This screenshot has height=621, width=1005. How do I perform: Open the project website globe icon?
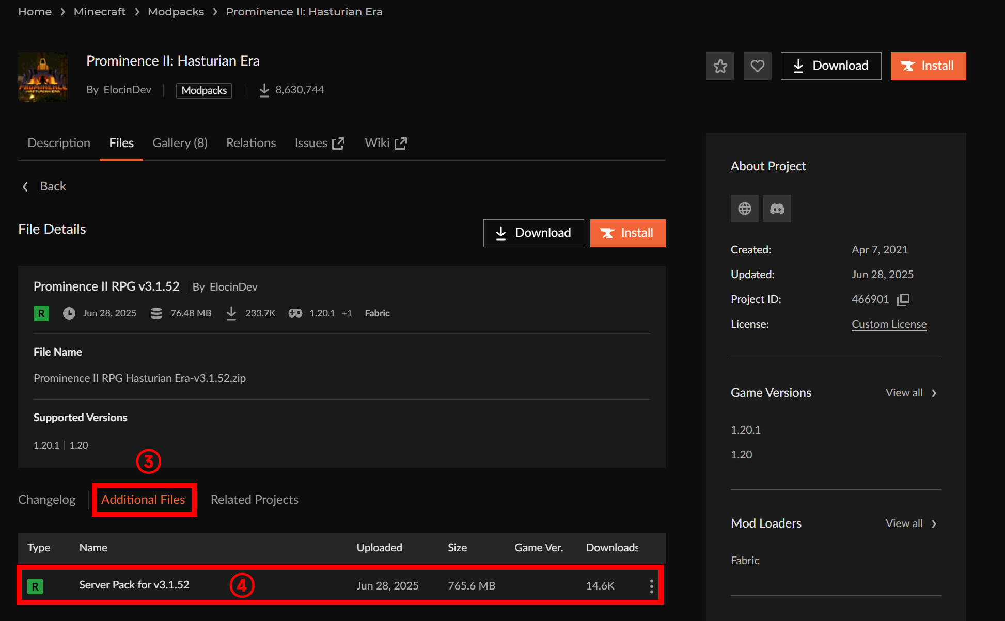coord(744,209)
